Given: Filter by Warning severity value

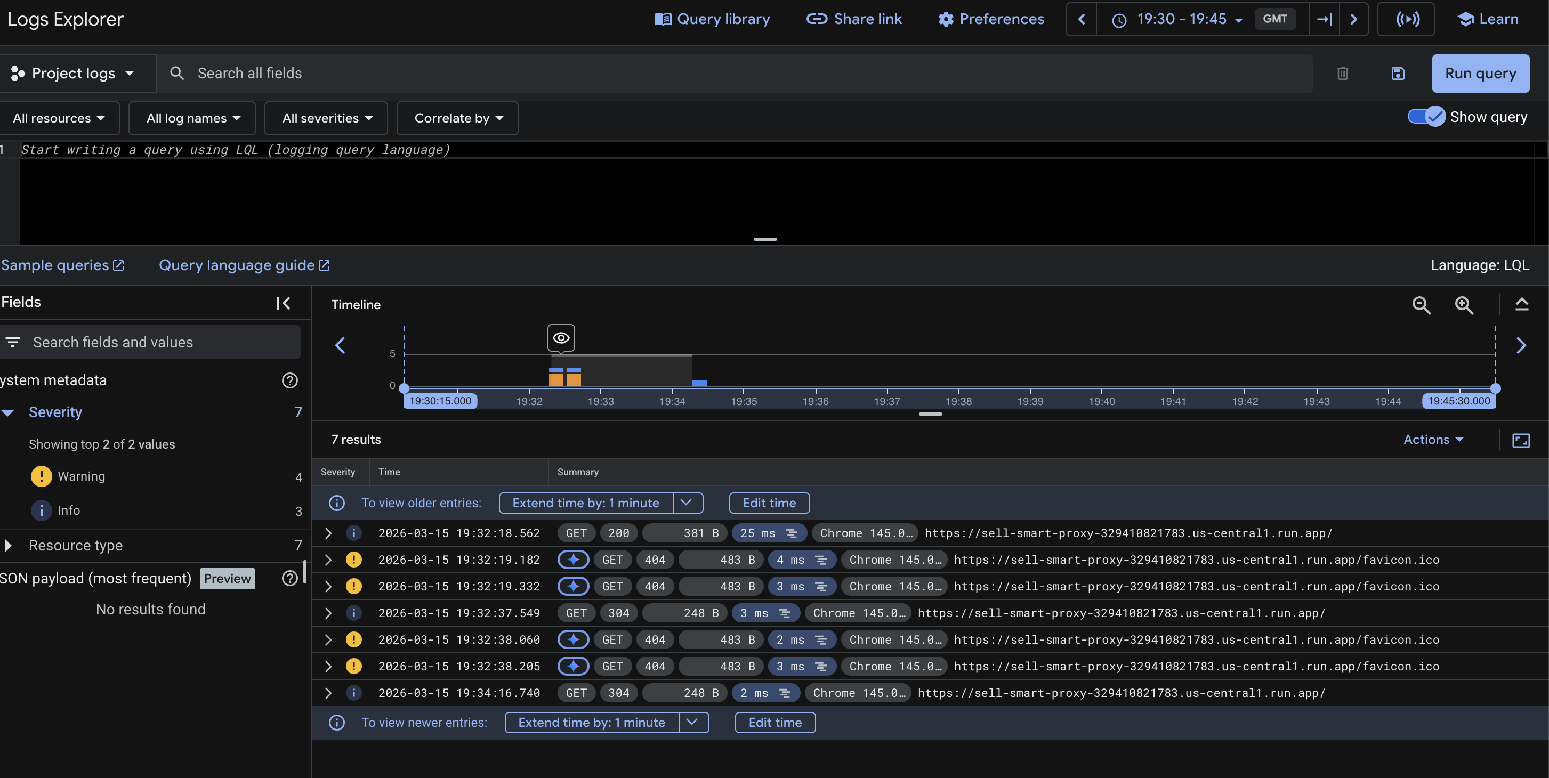Looking at the screenshot, I should point(81,476).
